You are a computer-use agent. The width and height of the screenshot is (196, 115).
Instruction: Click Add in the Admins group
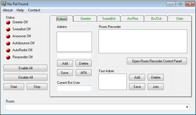65,63
